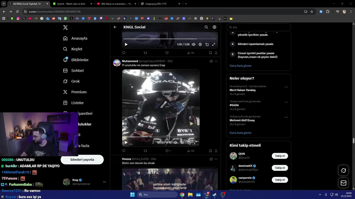
Task: Open Bildirimler notifications
Action: pyautogui.click(x=76, y=60)
